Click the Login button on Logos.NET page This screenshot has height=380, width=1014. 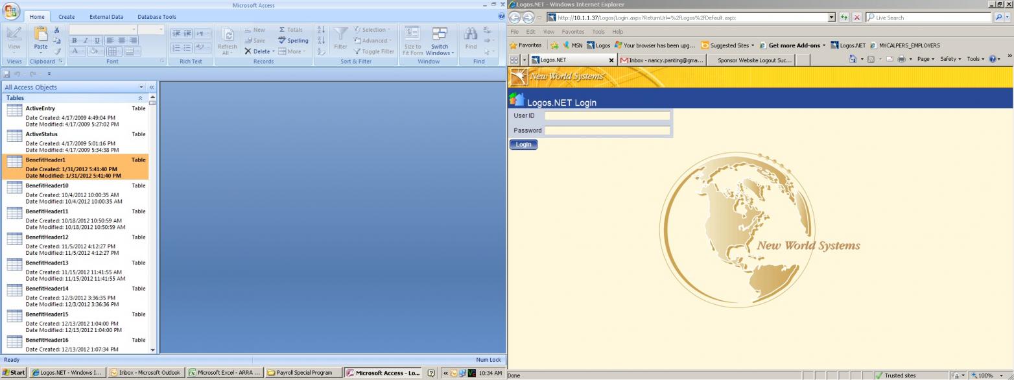click(x=523, y=145)
